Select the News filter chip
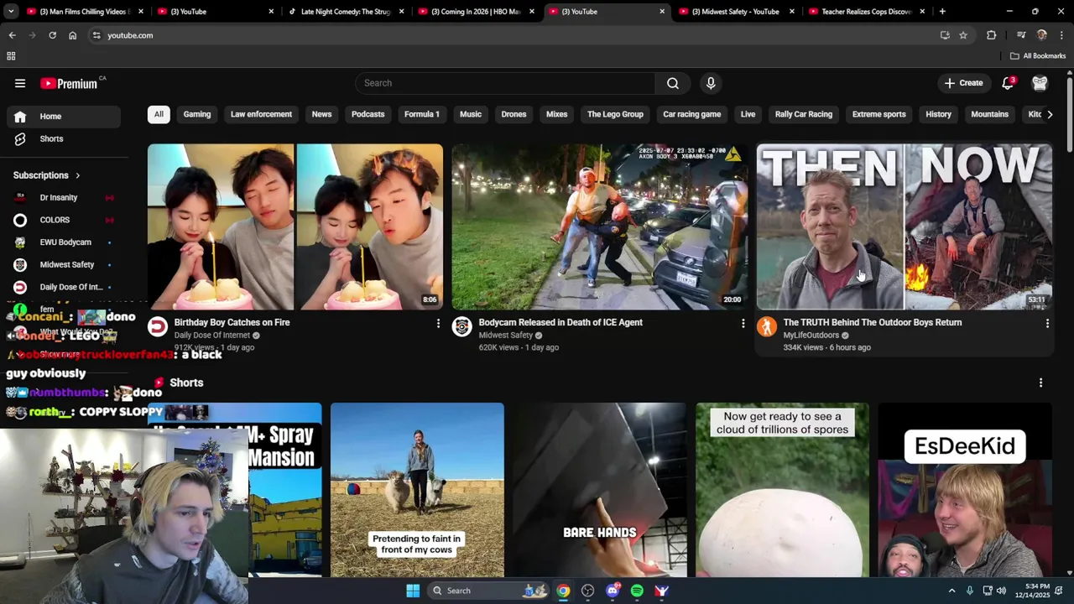The width and height of the screenshot is (1074, 604). (x=321, y=114)
